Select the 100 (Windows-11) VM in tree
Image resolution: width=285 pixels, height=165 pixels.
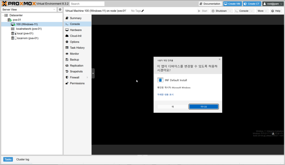point(27,24)
